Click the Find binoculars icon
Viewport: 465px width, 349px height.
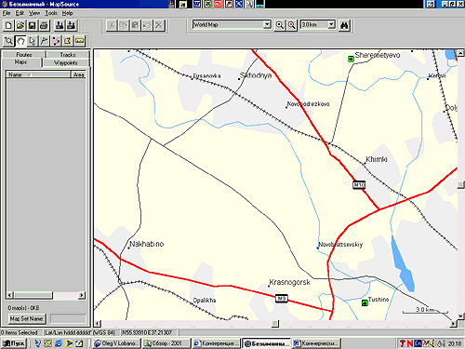click(x=344, y=25)
